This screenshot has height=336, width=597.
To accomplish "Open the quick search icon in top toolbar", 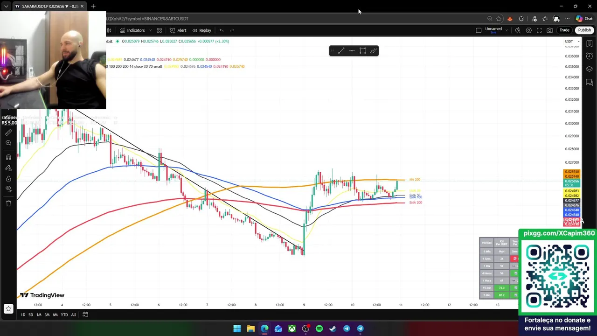I will (x=518, y=30).
